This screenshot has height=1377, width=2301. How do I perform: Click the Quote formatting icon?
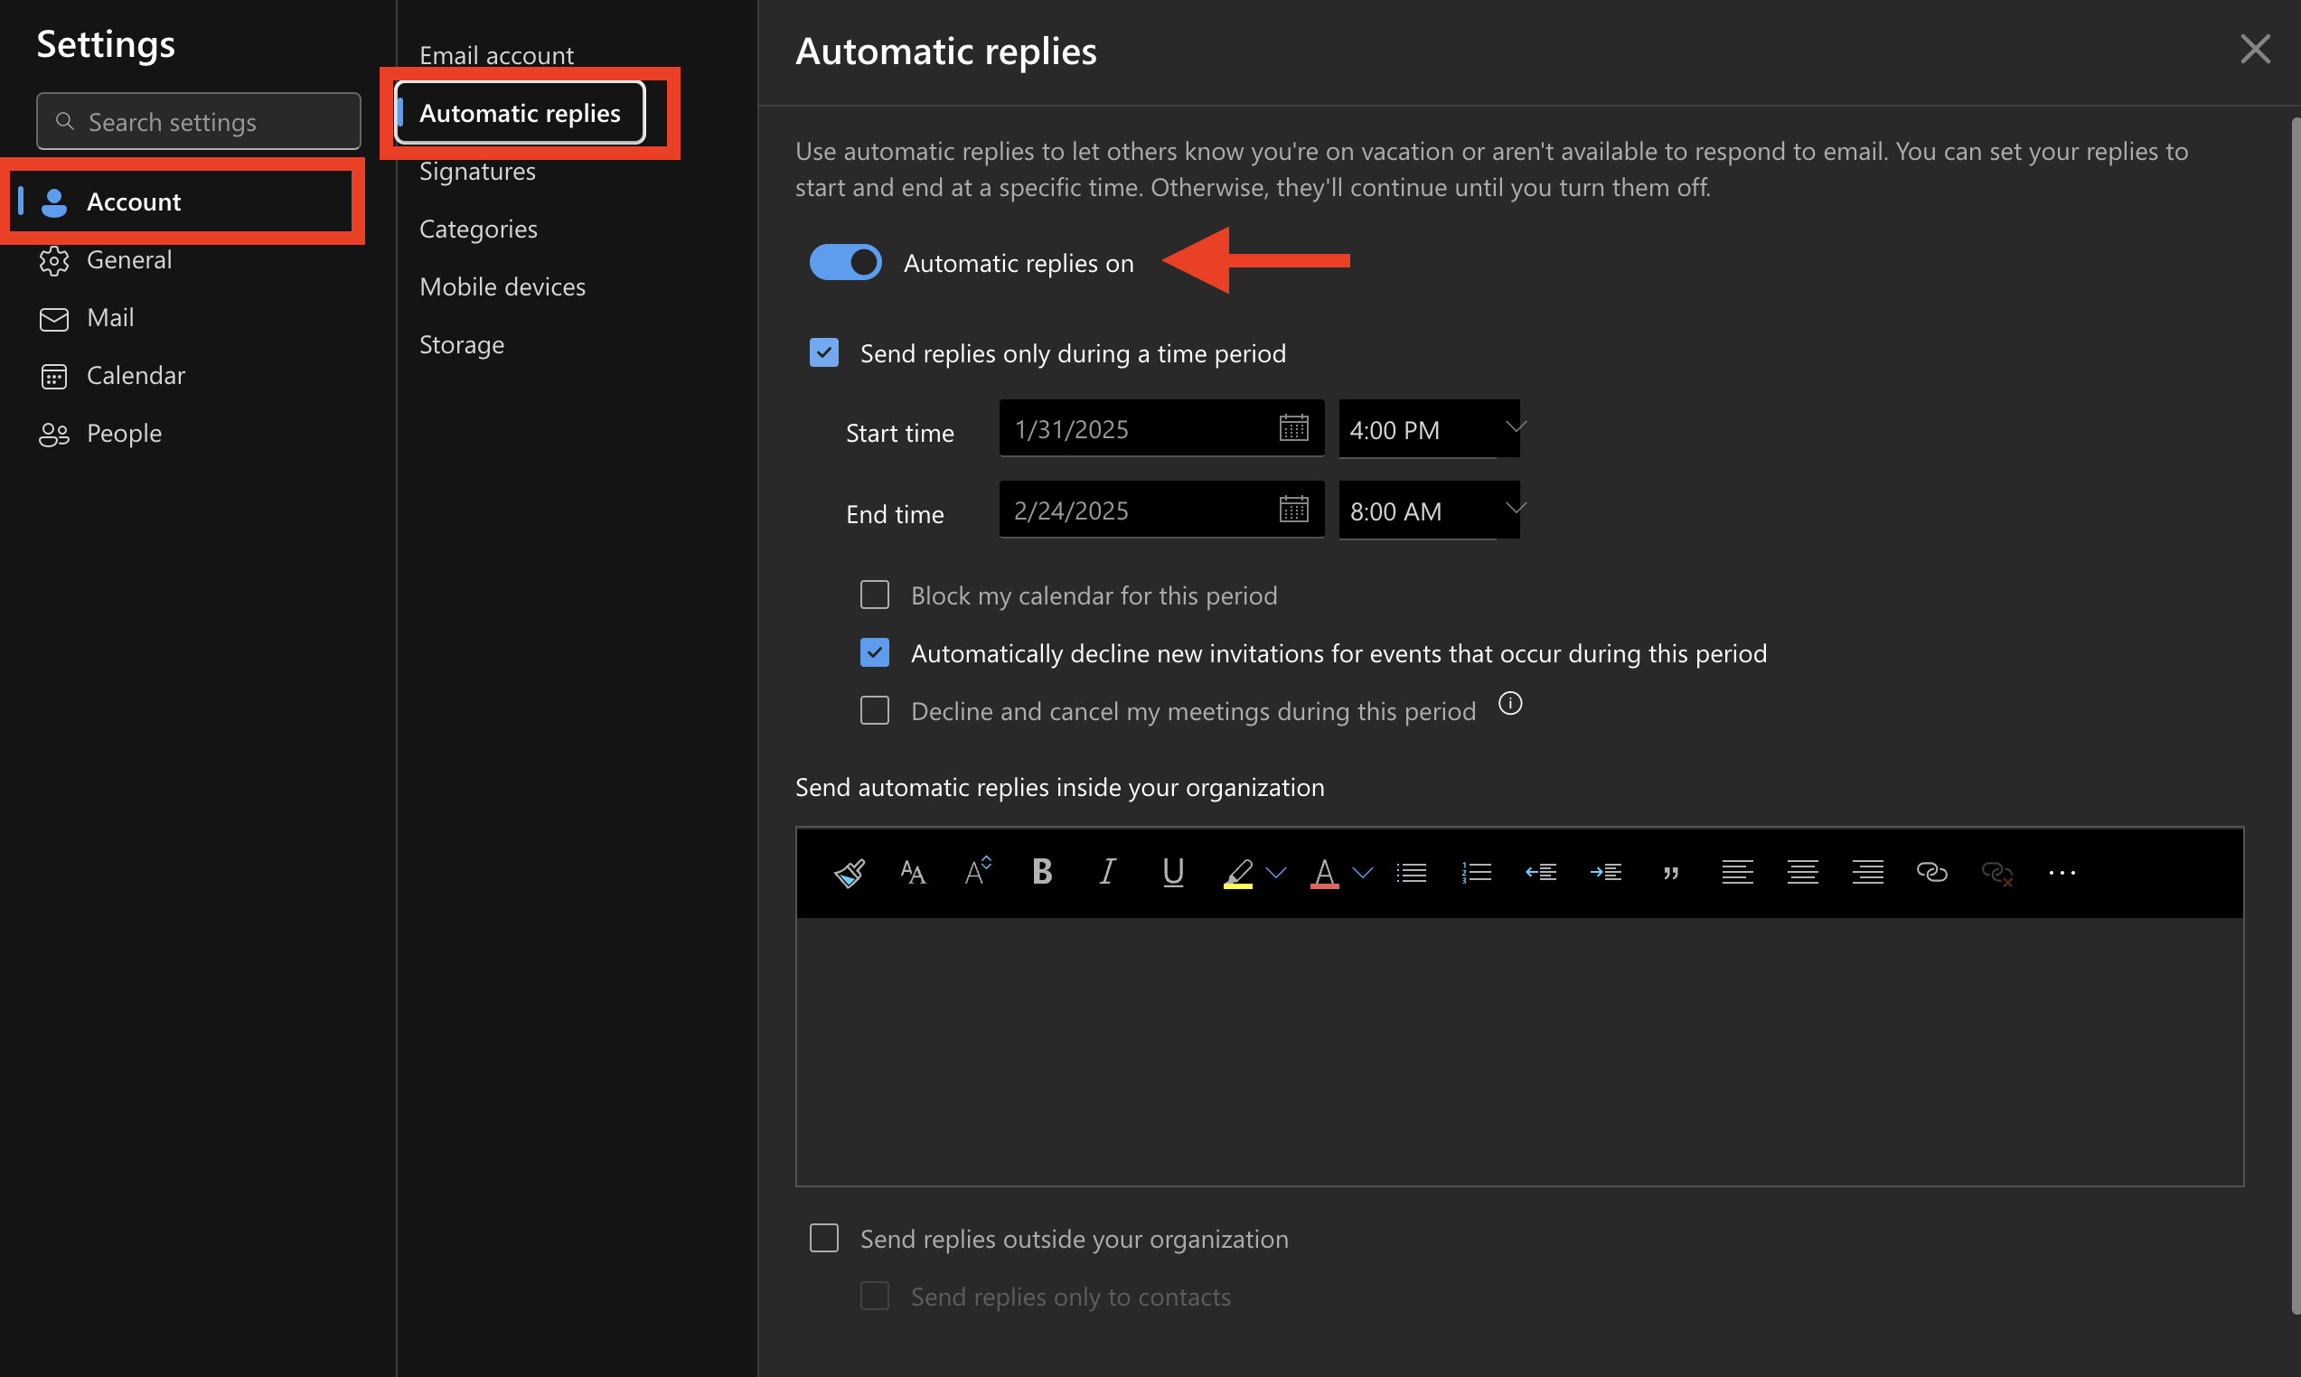[1671, 872]
